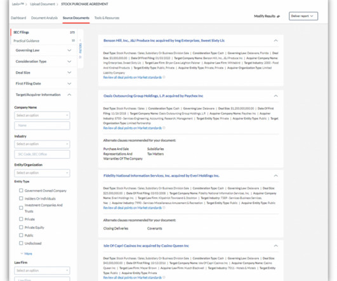Collapse the Isle Of Capri deal card
Image resolution: width=337 pixels, height=281 pixels.
coord(275,245)
